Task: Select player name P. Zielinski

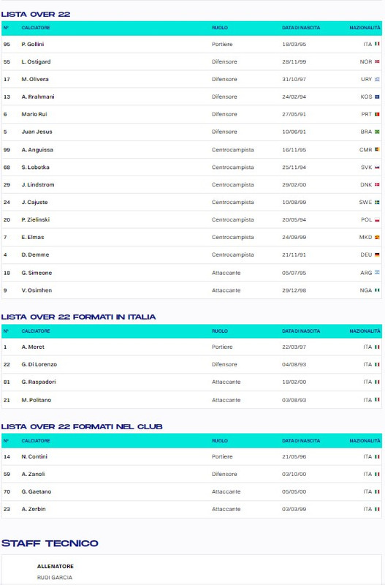Action: [35, 220]
